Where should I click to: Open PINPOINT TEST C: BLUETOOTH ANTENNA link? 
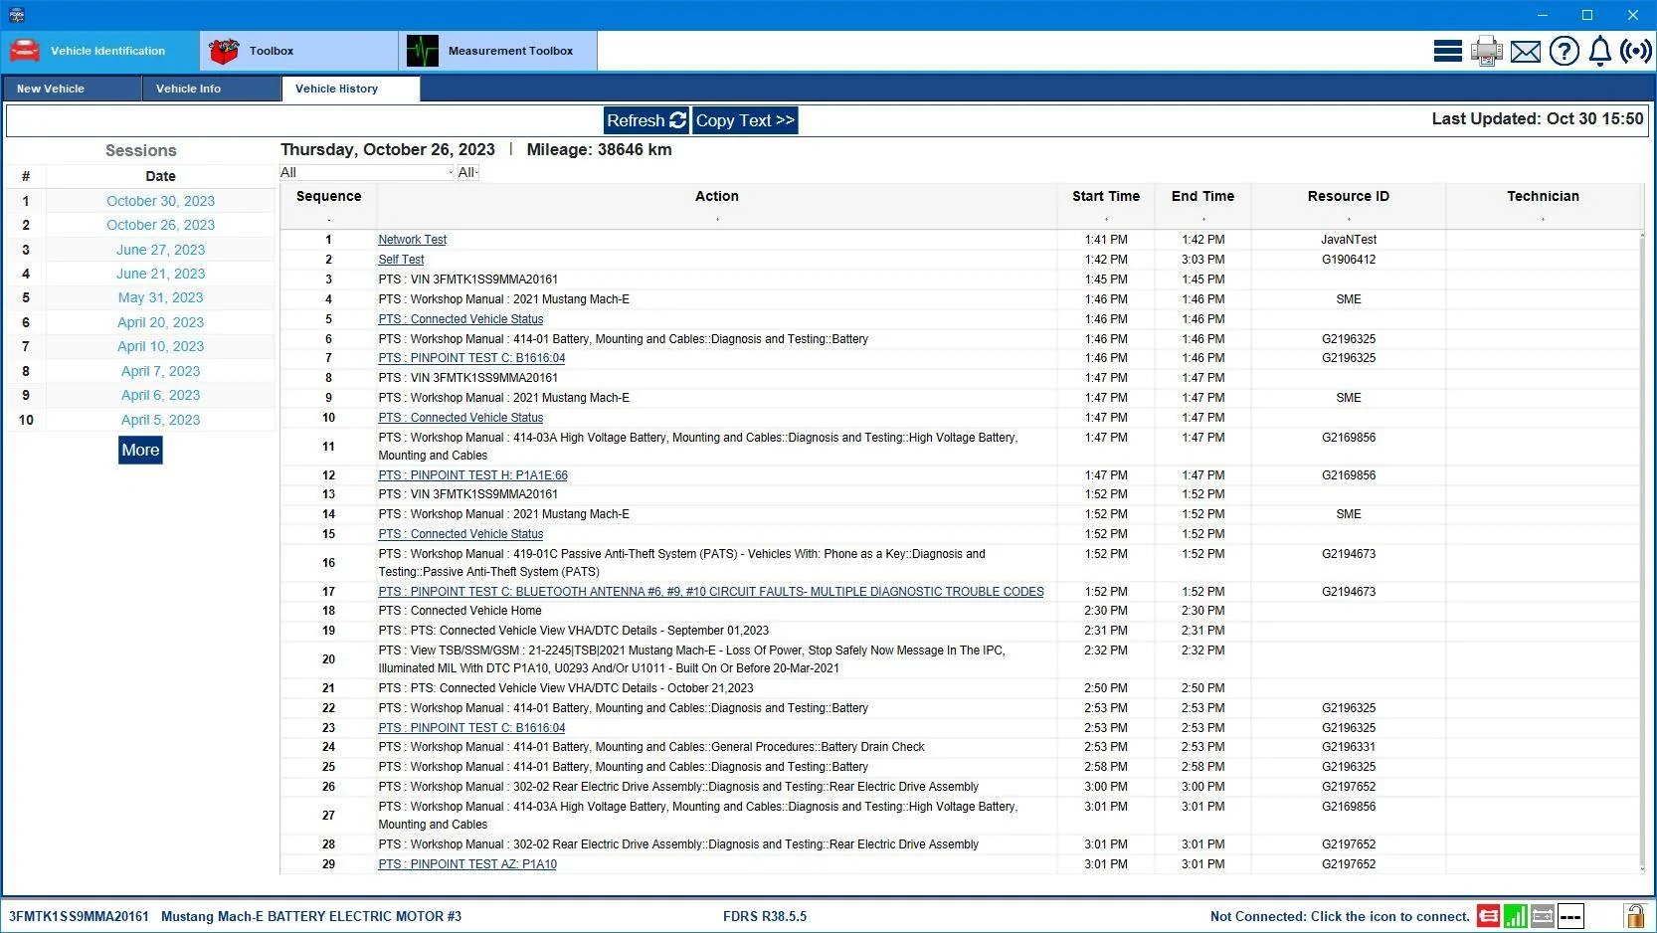pyautogui.click(x=711, y=592)
